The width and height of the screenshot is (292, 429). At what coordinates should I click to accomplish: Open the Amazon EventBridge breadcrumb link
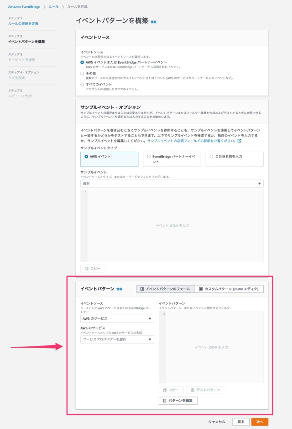24,6
